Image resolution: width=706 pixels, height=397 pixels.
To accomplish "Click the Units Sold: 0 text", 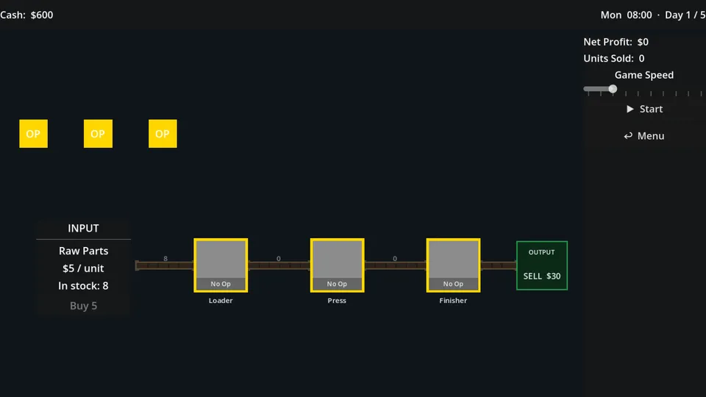I will coord(613,59).
